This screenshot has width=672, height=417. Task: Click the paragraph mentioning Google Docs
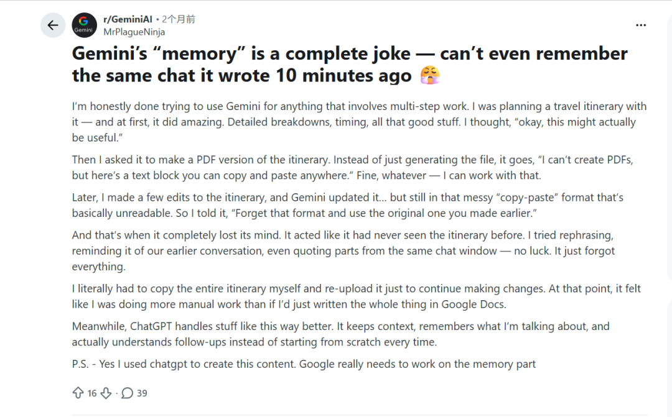[356, 296]
